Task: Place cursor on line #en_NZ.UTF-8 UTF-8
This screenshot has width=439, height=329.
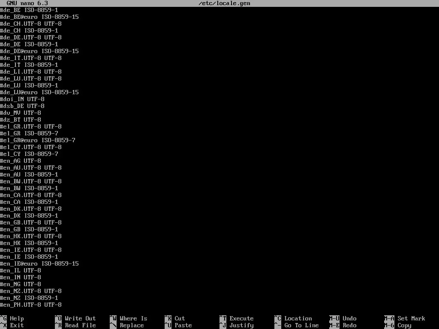Action: (x=31, y=291)
